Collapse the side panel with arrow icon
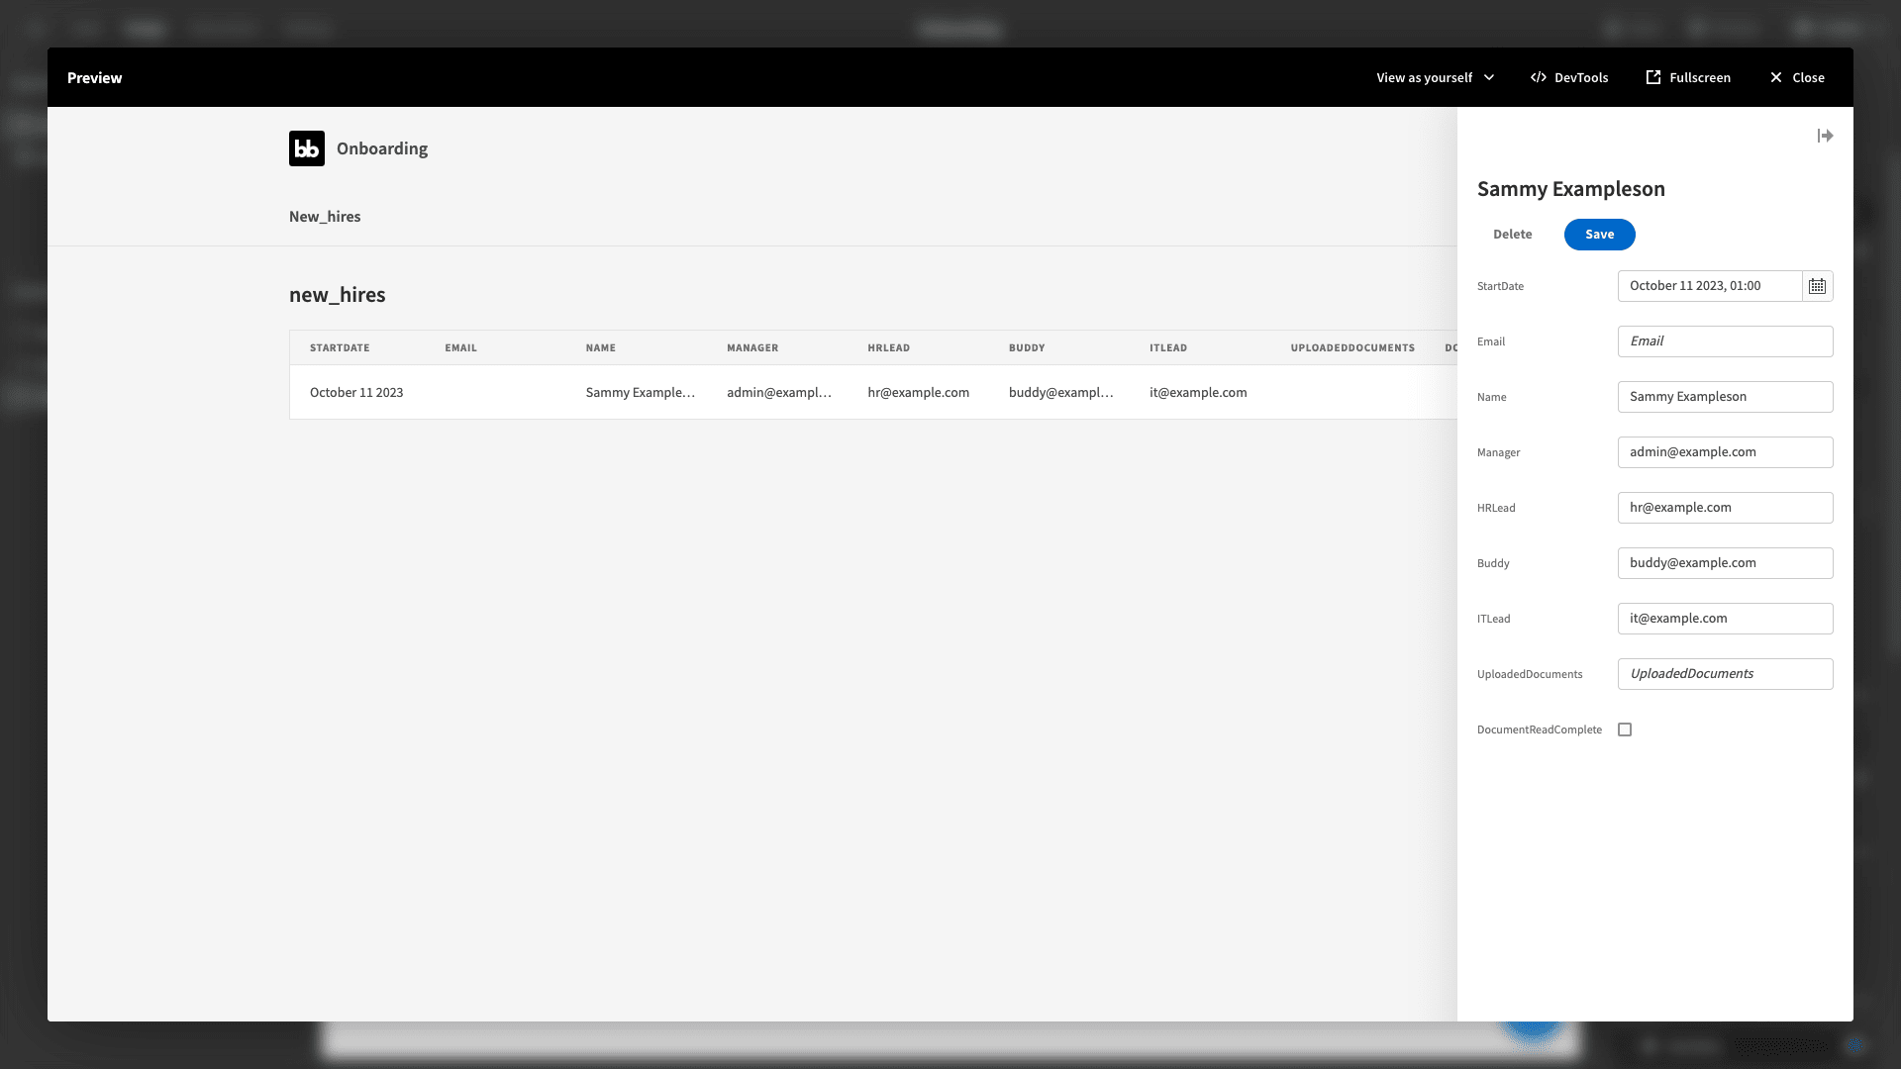The image size is (1901, 1069). pyautogui.click(x=1825, y=136)
